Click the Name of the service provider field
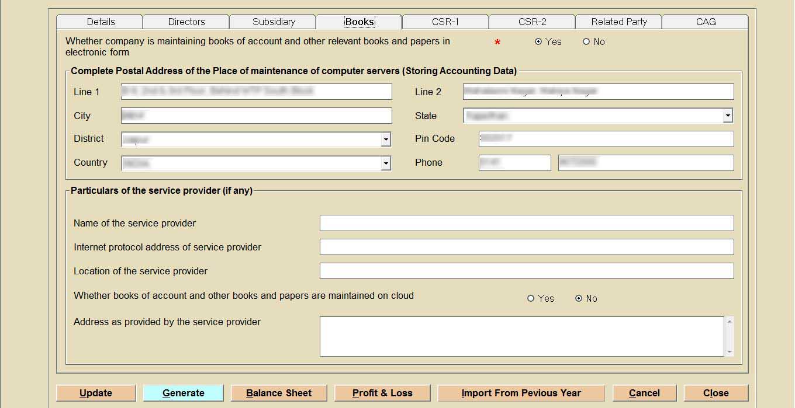795x408 pixels. (x=526, y=223)
